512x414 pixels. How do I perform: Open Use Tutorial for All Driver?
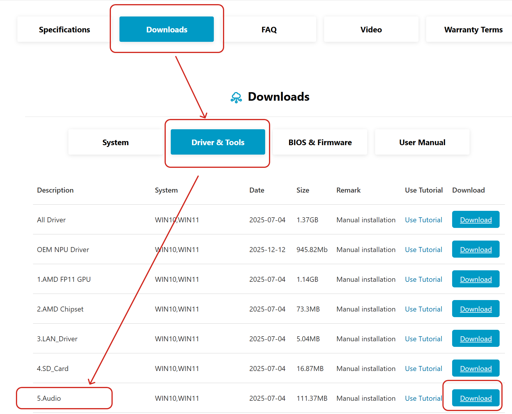(x=423, y=220)
